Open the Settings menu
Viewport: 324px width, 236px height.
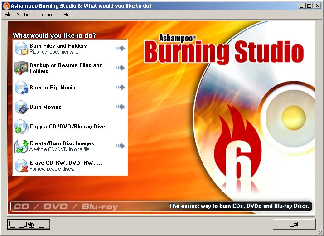click(x=26, y=15)
